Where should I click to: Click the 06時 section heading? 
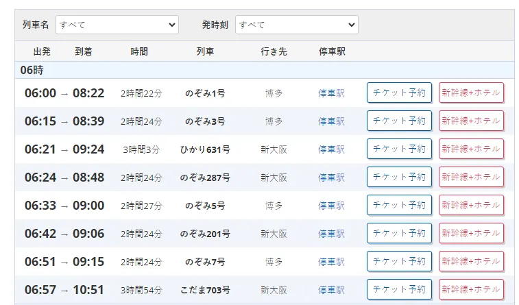(32, 70)
